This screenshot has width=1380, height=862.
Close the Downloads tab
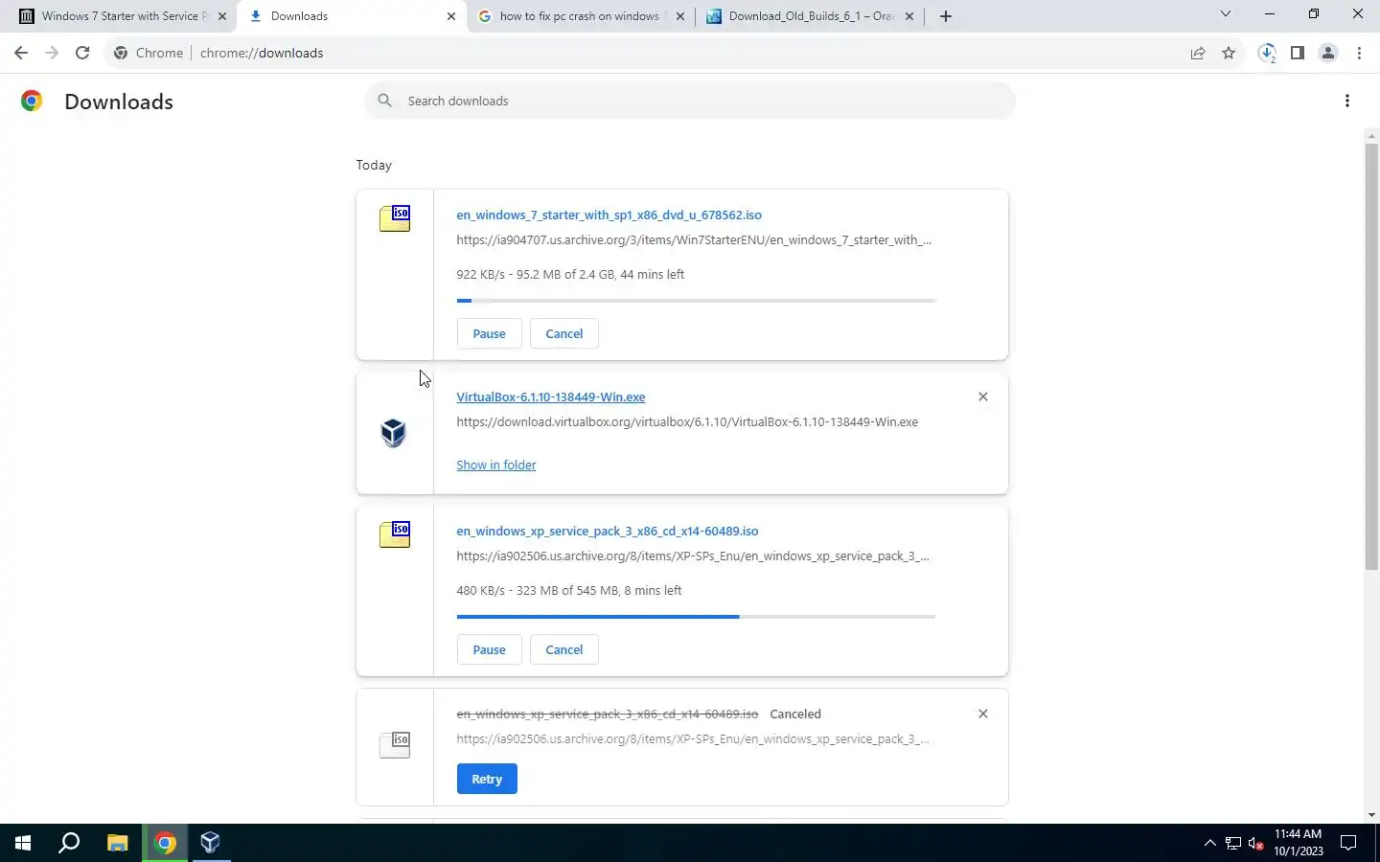[451, 16]
